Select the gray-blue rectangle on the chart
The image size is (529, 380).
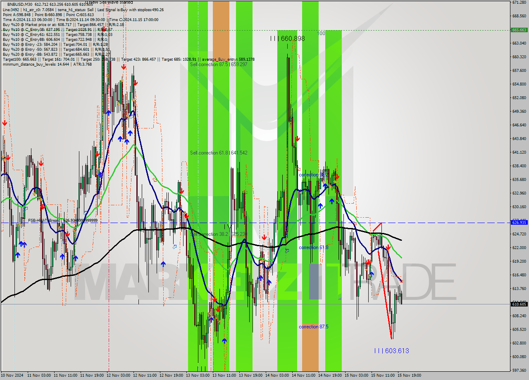[x=315, y=282]
